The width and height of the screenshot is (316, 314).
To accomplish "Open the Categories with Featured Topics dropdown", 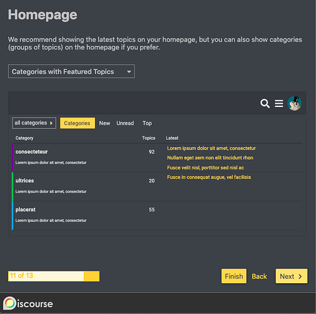I will pyautogui.click(x=71, y=71).
